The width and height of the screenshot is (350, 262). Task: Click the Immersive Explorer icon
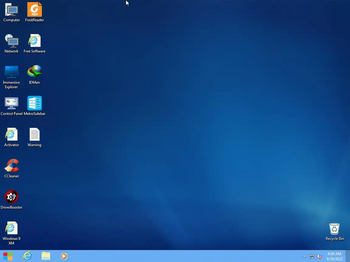coord(11,77)
